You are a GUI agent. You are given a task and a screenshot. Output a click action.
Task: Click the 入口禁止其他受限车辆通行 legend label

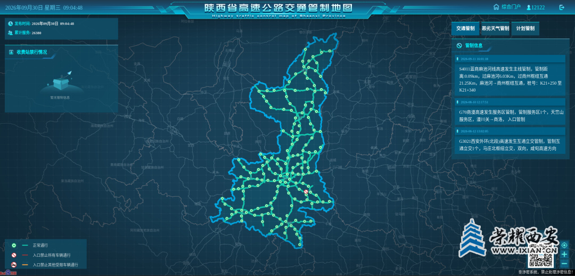[55, 265]
